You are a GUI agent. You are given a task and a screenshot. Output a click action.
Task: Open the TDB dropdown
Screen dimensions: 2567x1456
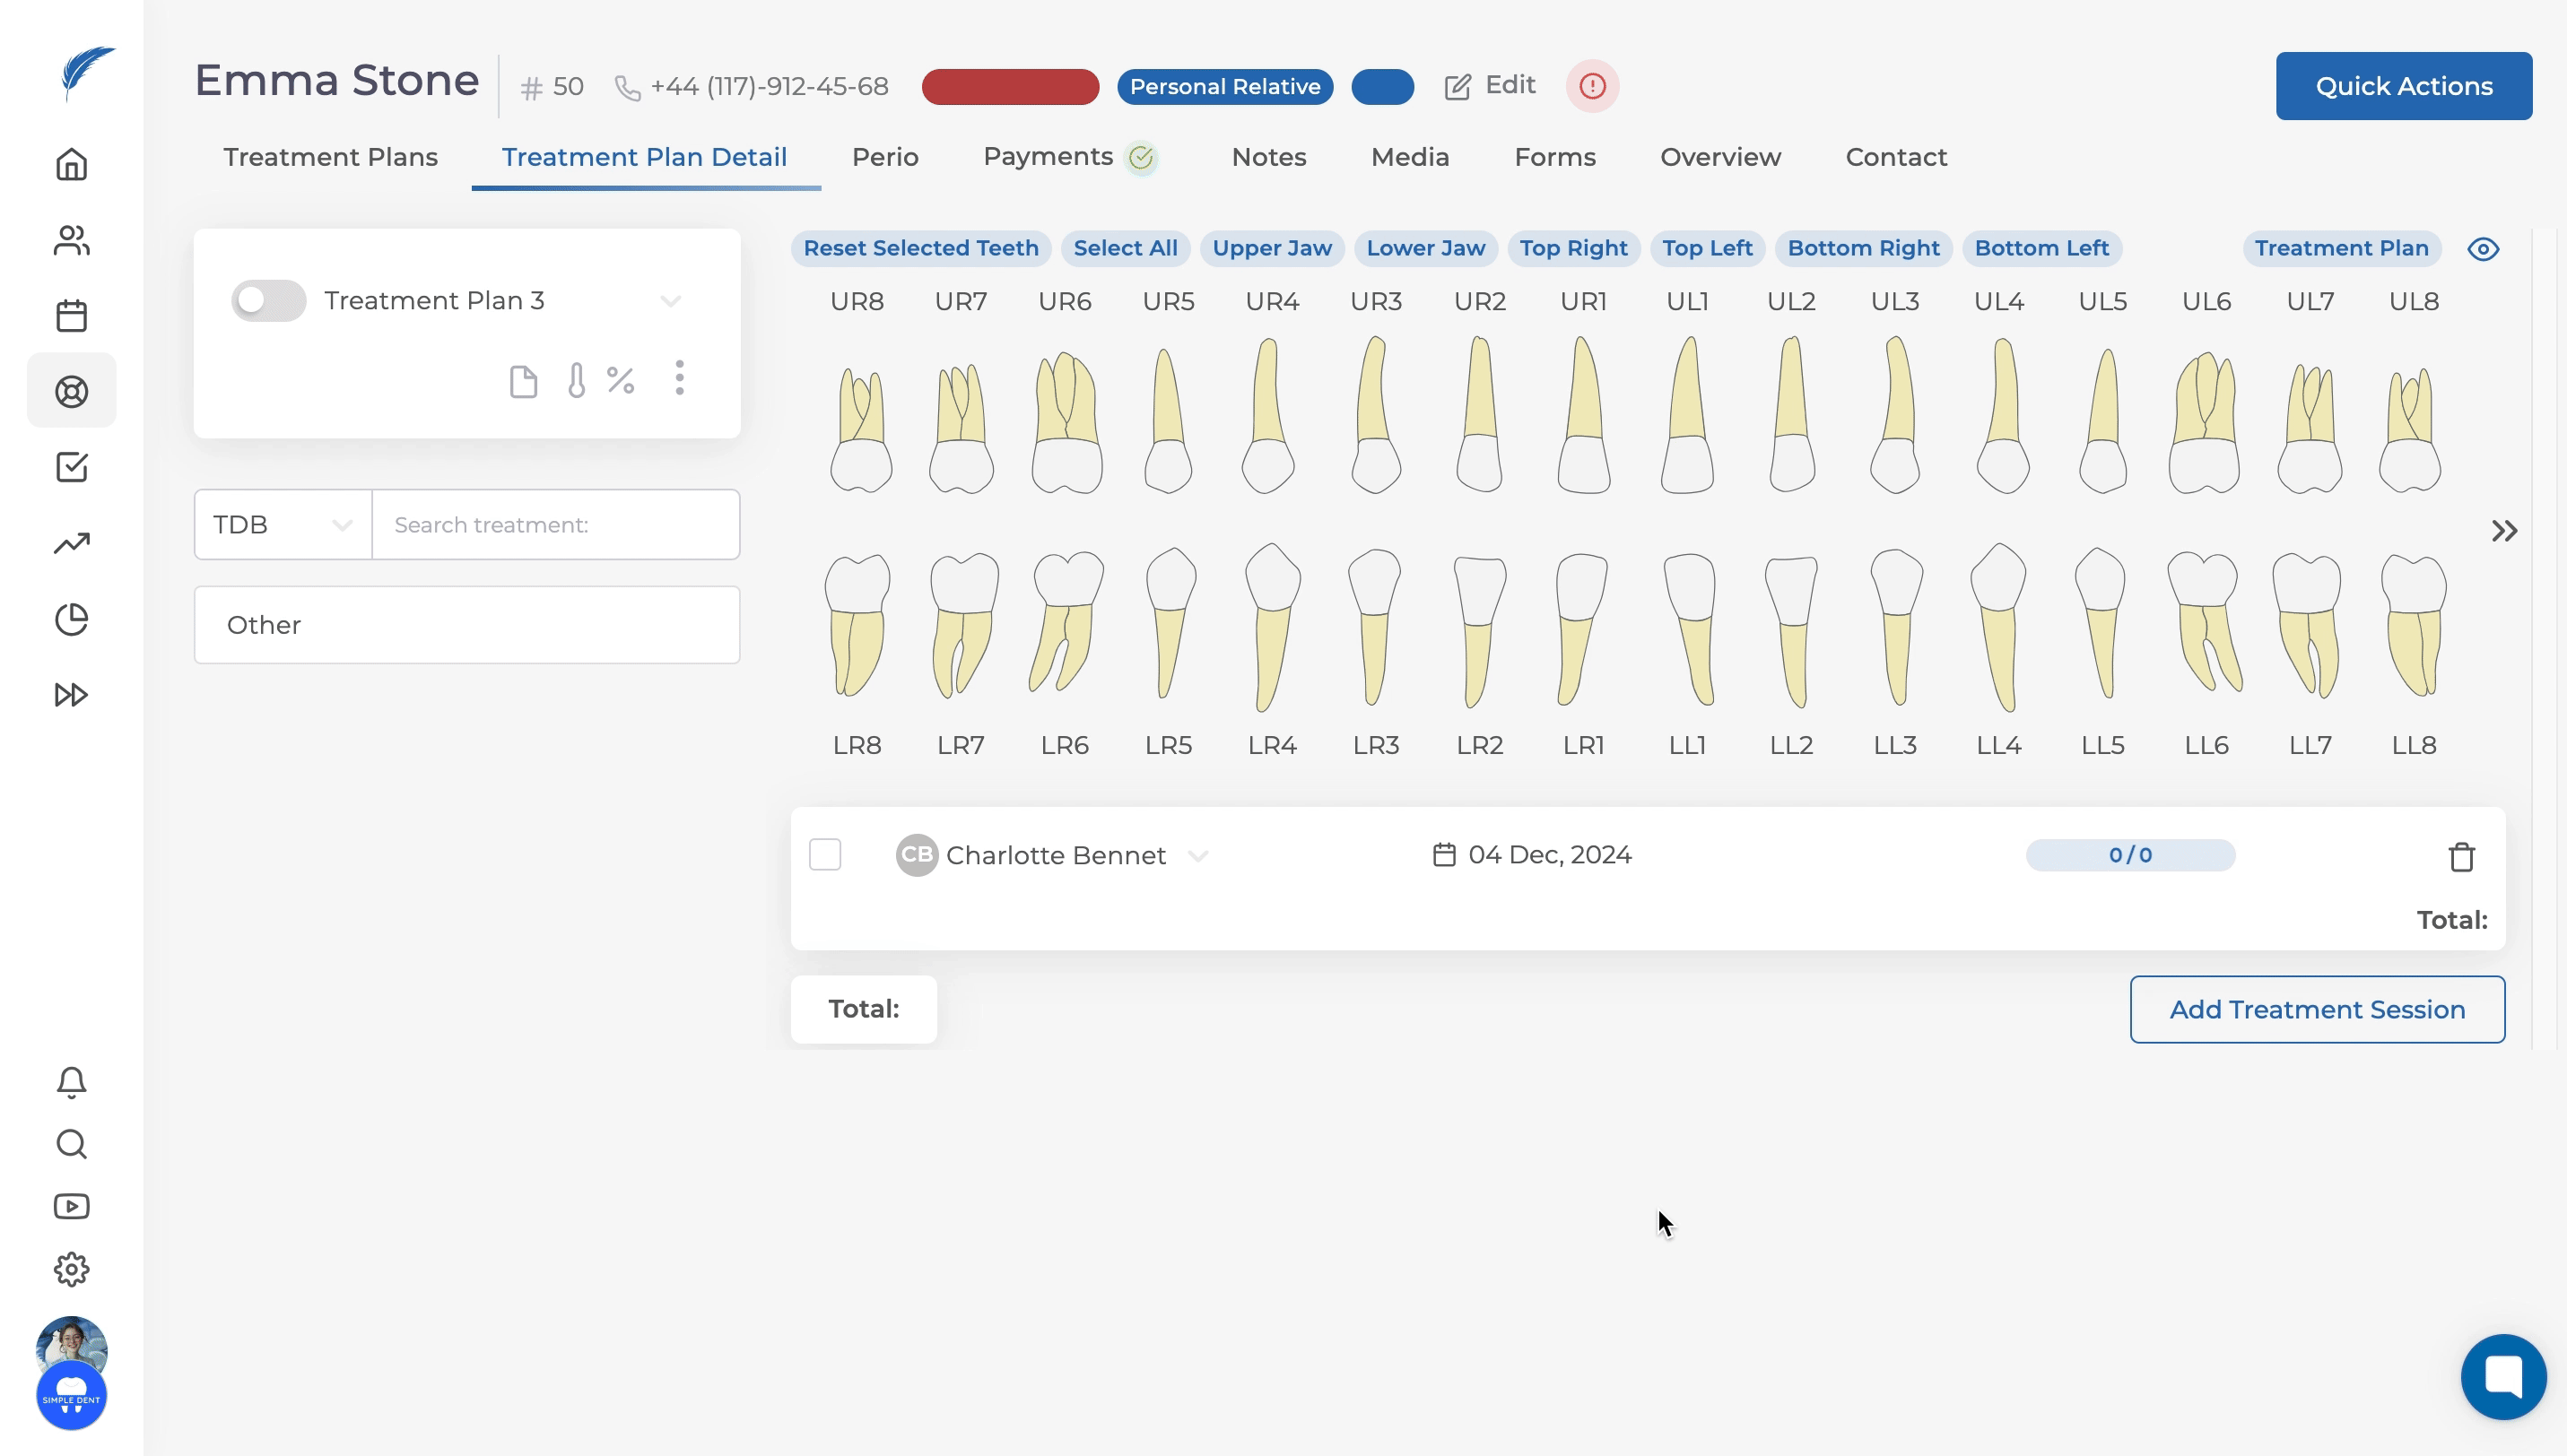tap(283, 525)
